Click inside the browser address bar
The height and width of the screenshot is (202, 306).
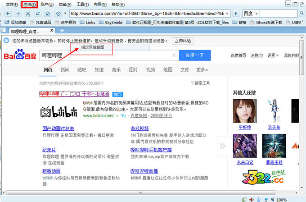(x=148, y=14)
